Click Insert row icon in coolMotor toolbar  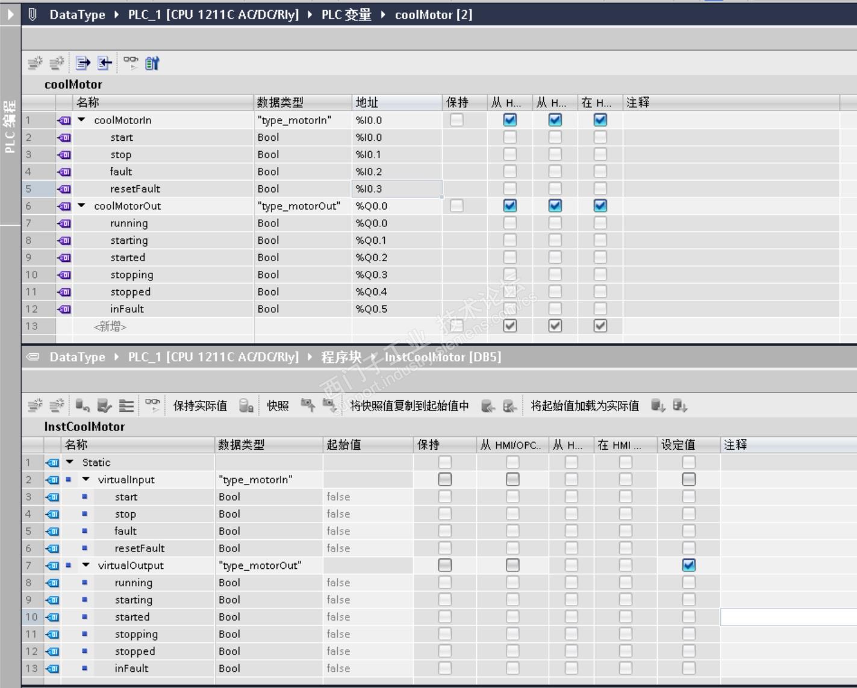35,63
